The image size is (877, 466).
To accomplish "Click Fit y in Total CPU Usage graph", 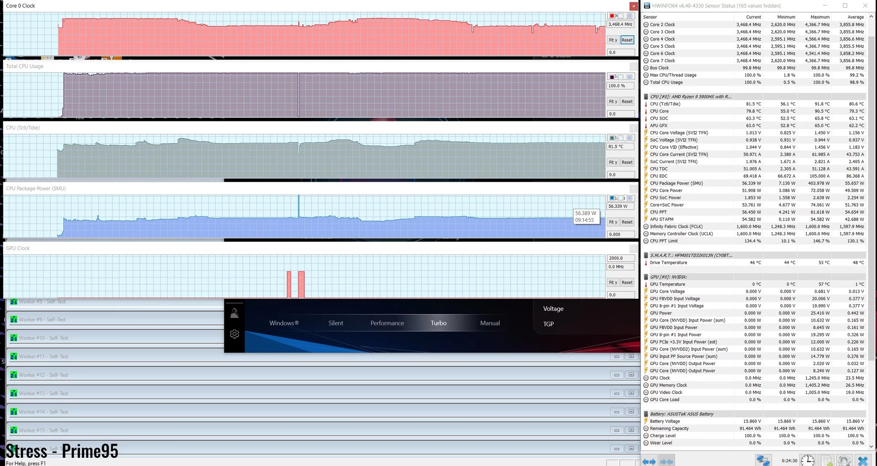I will (613, 101).
